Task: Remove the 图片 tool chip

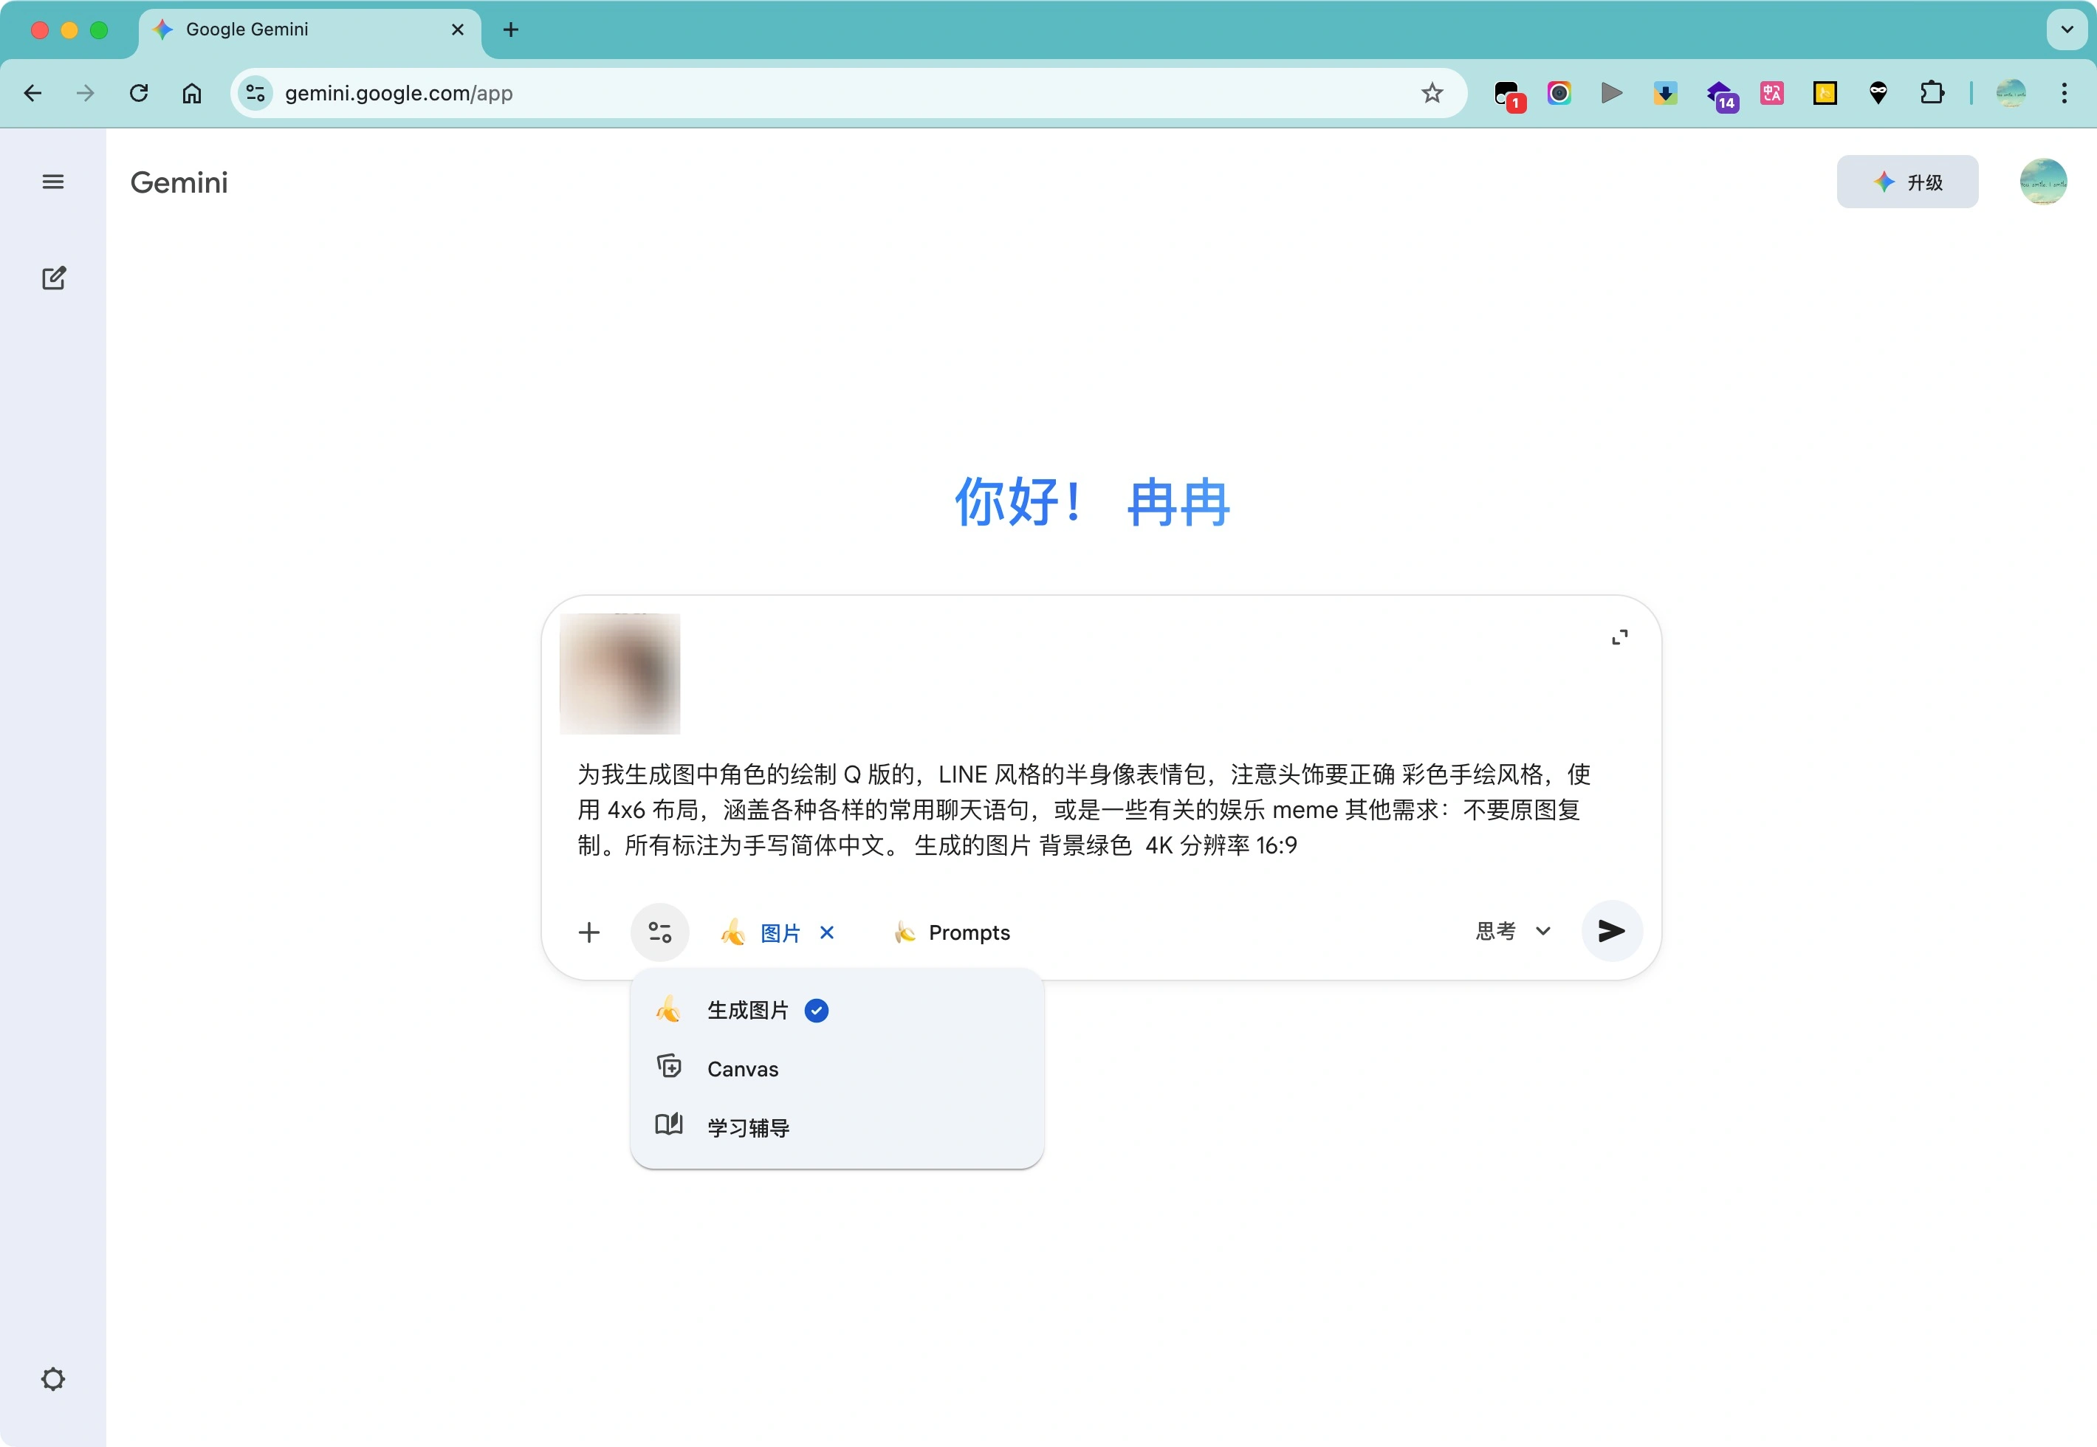Action: point(827,932)
